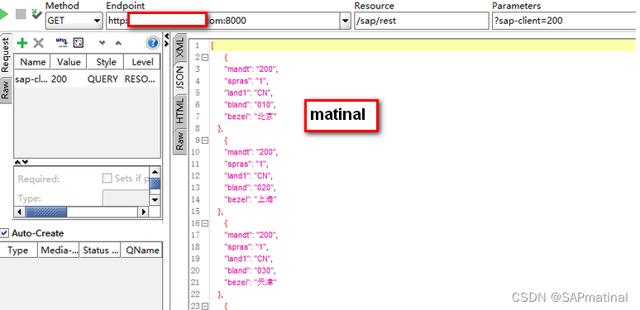The height and width of the screenshot is (310, 640).
Task: Click the Name column header
Action: (32, 62)
